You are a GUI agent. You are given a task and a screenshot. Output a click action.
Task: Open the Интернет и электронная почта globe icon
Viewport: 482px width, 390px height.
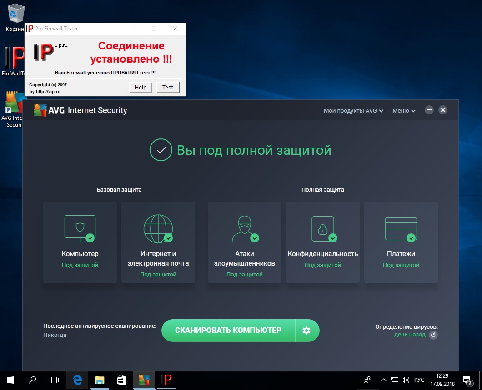pyautogui.click(x=158, y=229)
